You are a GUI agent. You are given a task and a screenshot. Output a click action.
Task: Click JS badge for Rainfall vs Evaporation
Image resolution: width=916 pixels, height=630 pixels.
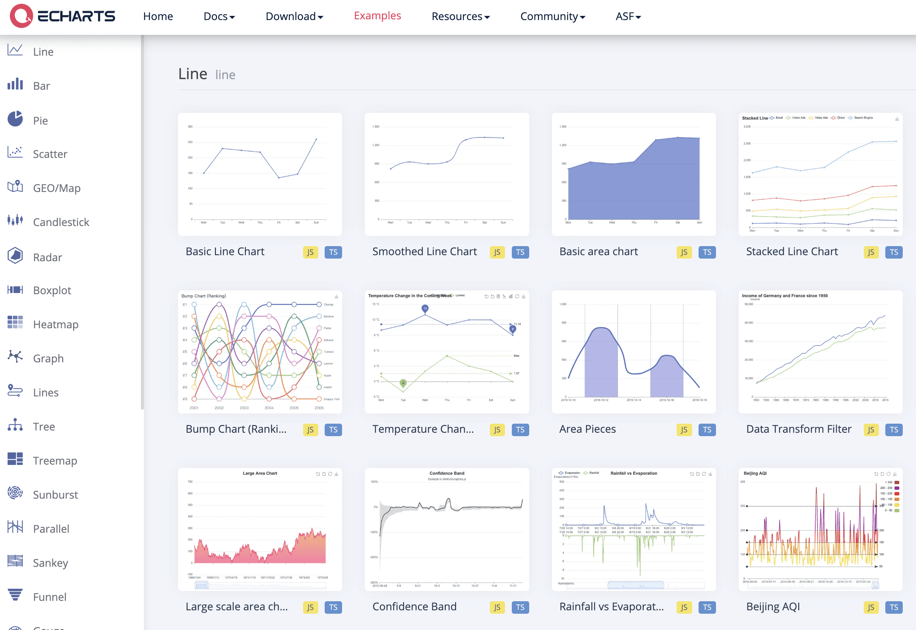click(684, 608)
